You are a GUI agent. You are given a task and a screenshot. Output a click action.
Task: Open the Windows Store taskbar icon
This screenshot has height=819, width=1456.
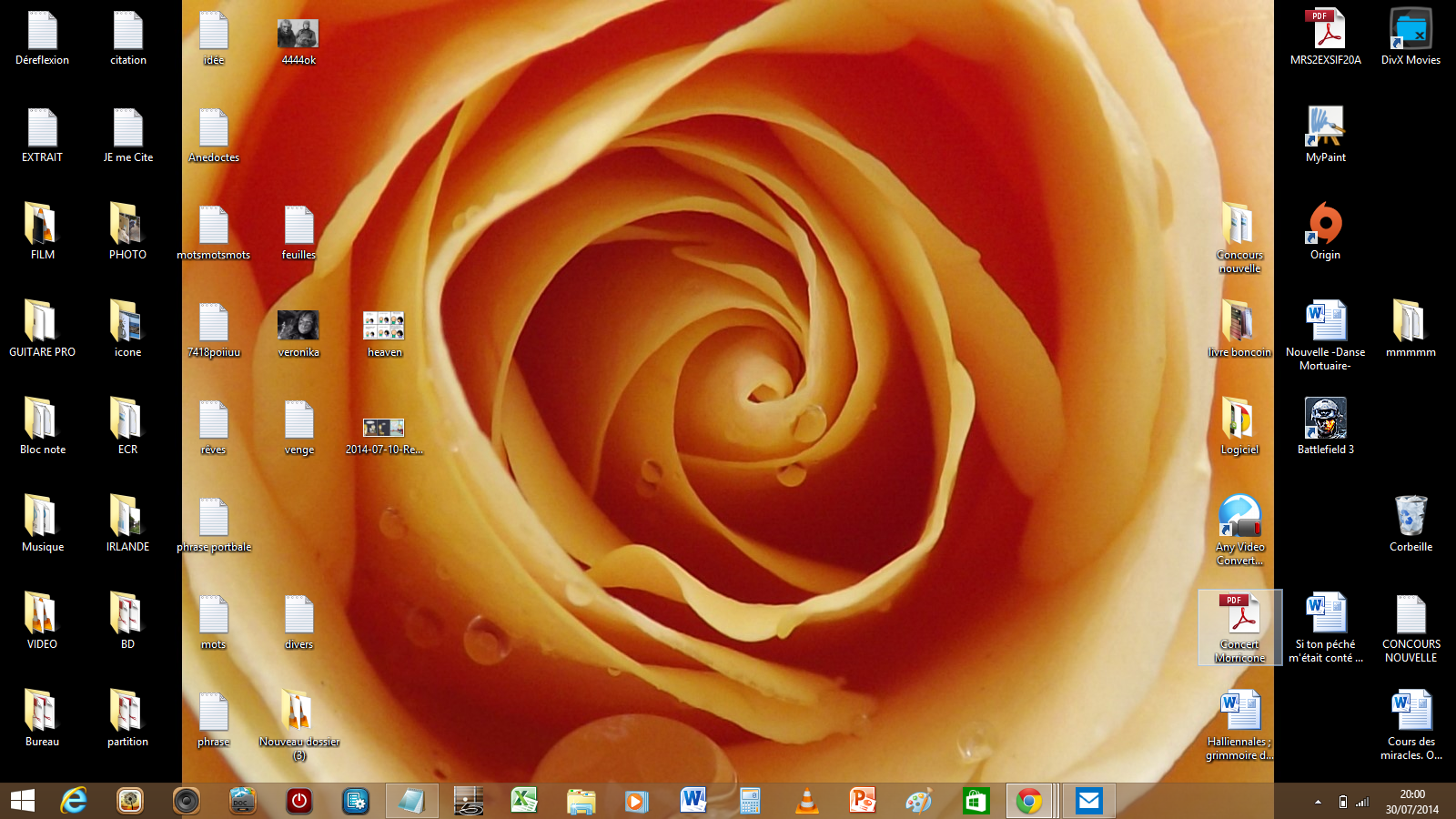pos(976,801)
